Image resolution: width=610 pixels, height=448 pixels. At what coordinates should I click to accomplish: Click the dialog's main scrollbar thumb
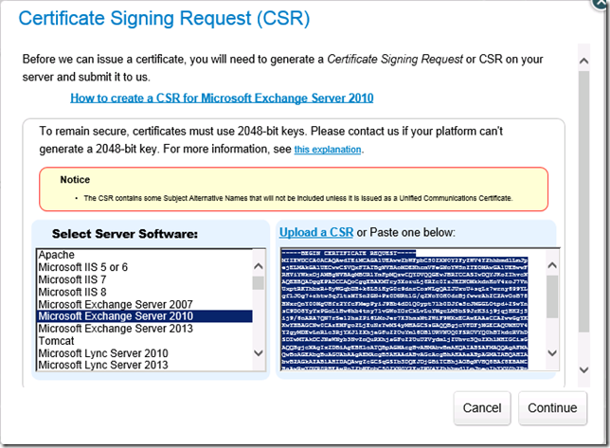tap(583, 202)
